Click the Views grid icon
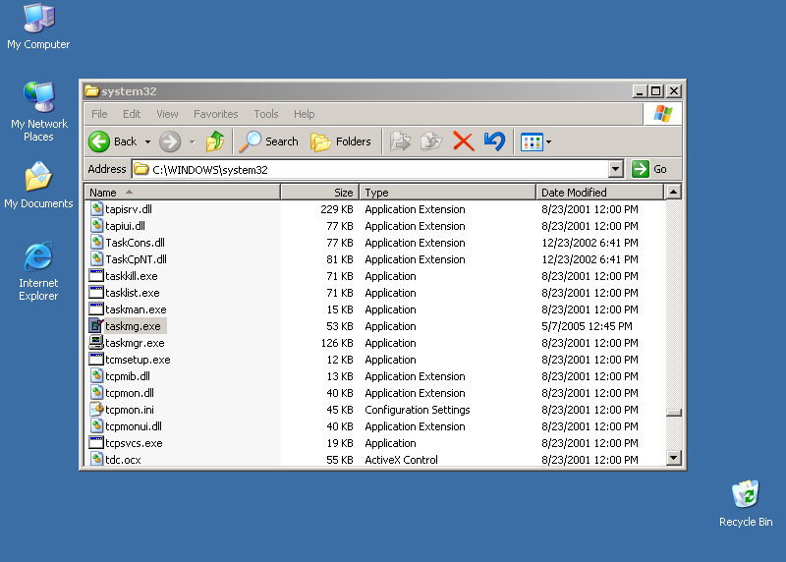The image size is (786, 562). click(532, 142)
